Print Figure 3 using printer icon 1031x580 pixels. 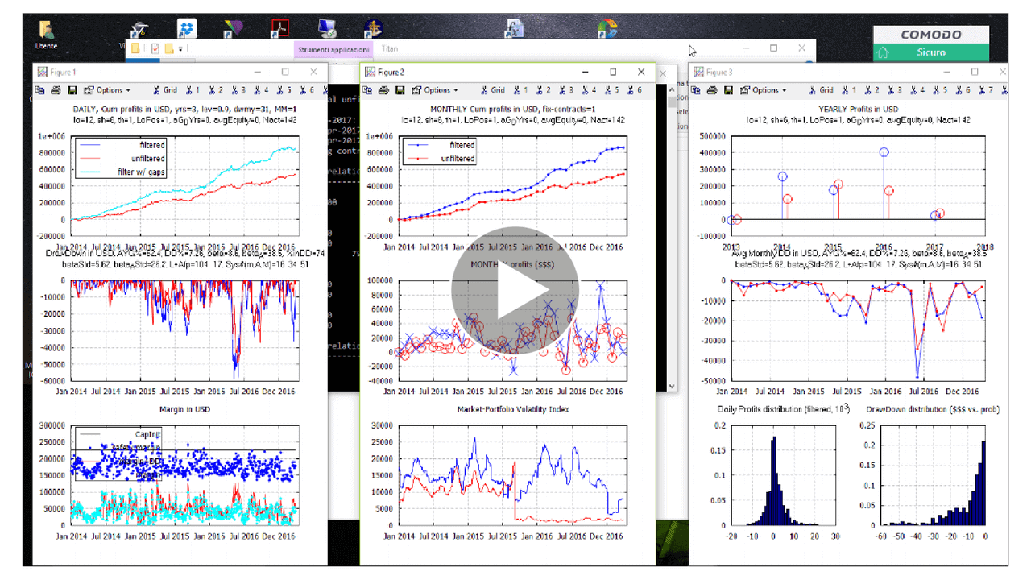(712, 90)
